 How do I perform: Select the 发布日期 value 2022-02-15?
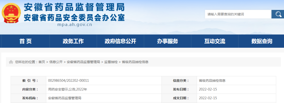coord(208,89)
